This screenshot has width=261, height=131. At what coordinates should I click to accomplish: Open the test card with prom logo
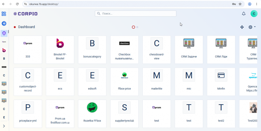pyautogui.click(x=157, y=114)
